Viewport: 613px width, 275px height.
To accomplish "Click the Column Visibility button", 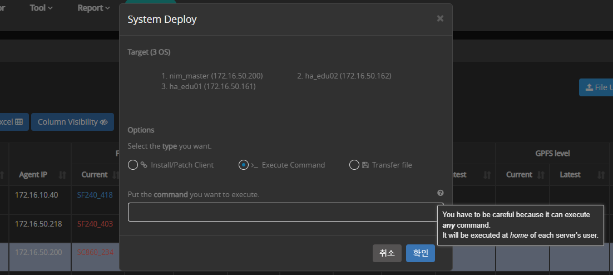I will click(x=72, y=122).
